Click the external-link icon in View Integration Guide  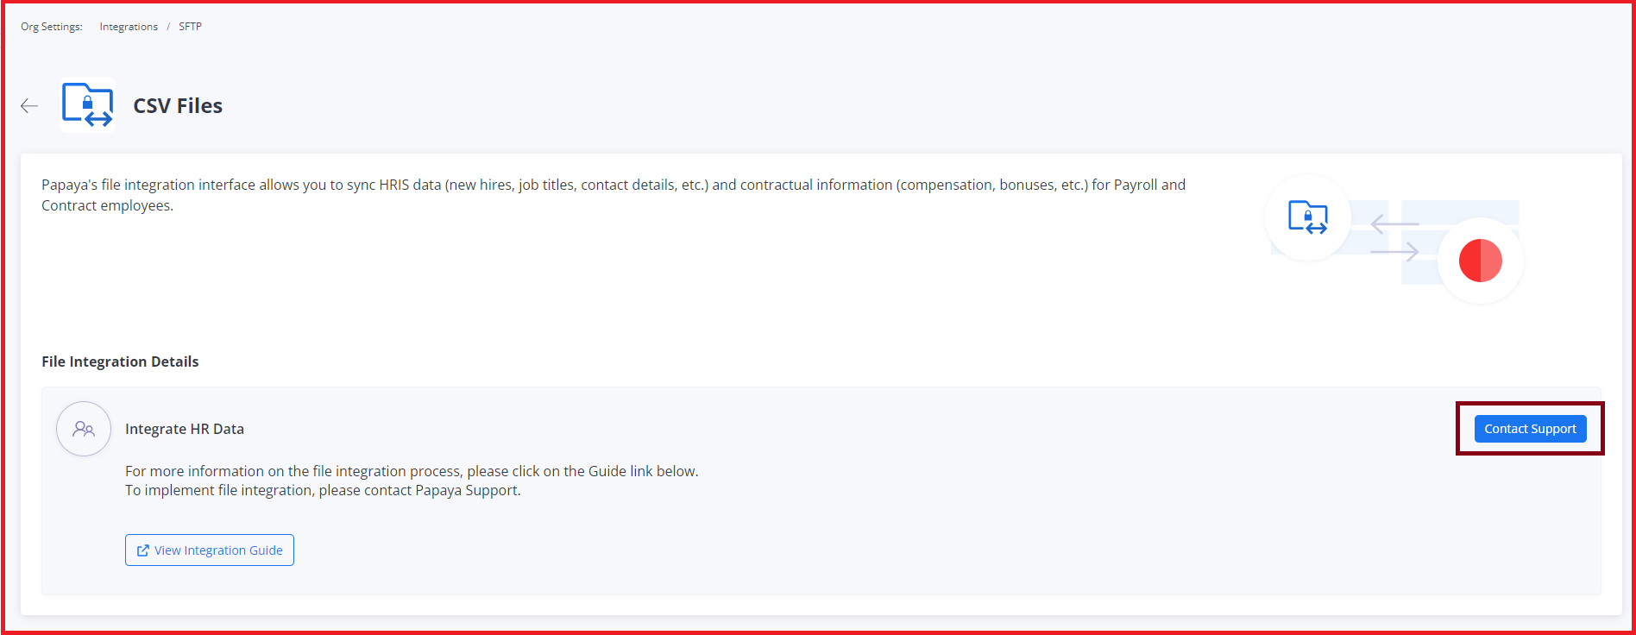coord(143,550)
